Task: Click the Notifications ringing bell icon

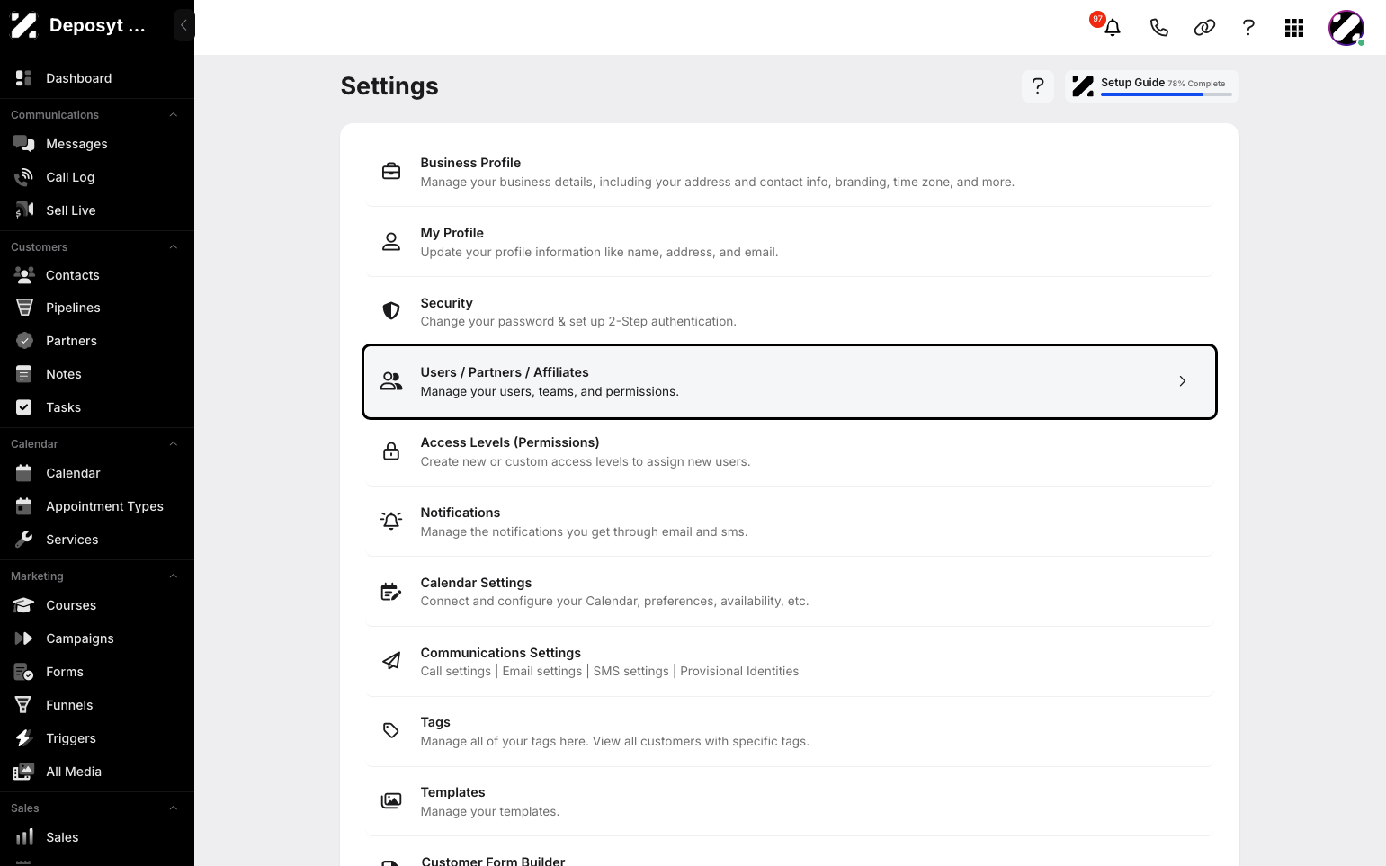Action: click(x=391, y=521)
